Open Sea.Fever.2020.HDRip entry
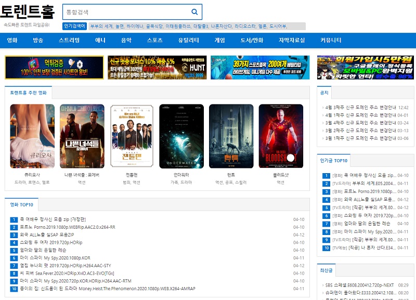This screenshot has width=416, height=300. pyautogui.click(x=67, y=273)
